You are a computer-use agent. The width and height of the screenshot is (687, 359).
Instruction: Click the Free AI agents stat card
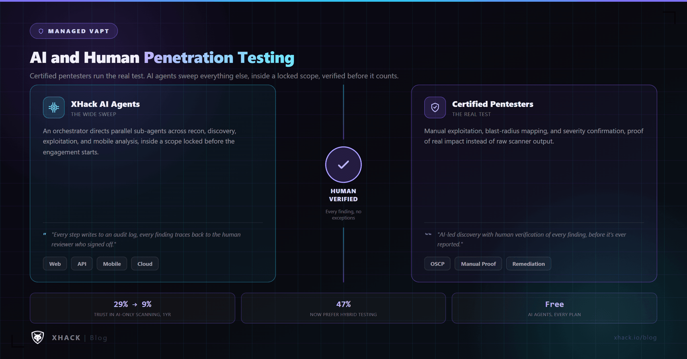coord(554,308)
